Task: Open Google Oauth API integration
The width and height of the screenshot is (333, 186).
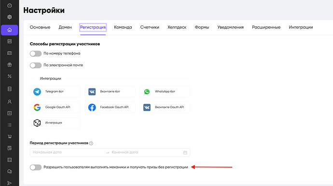Action: pyautogui.click(x=55, y=107)
